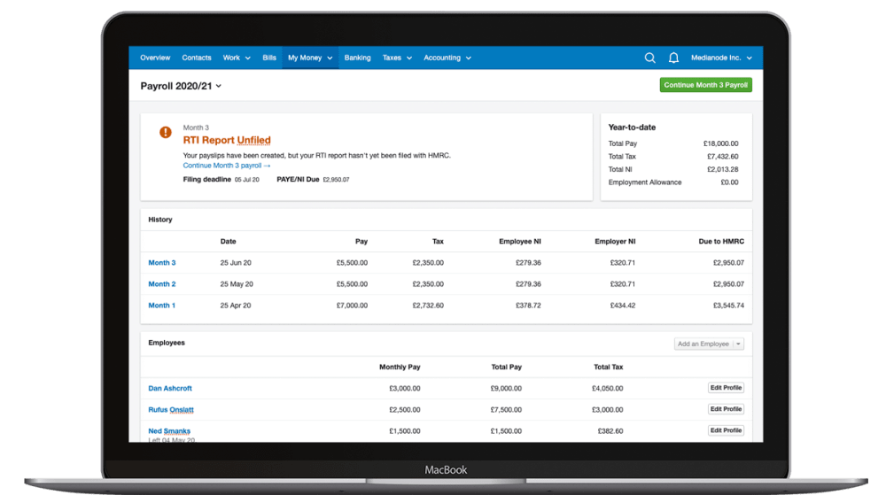Open the Bills tab
The height and width of the screenshot is (495, 886).
coord(269,58)
